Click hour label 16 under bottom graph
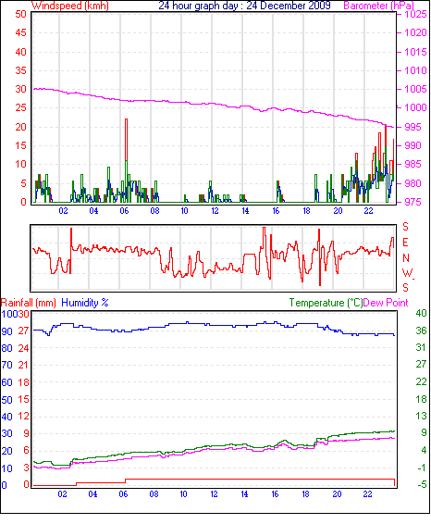The image size is (431, 524). click(275, 494)
